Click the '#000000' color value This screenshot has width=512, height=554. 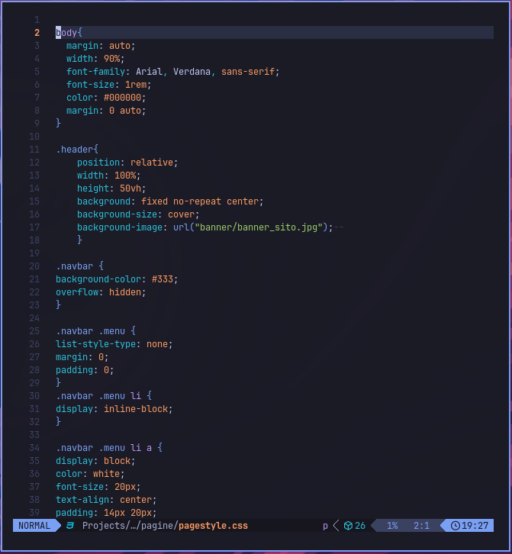122,98
